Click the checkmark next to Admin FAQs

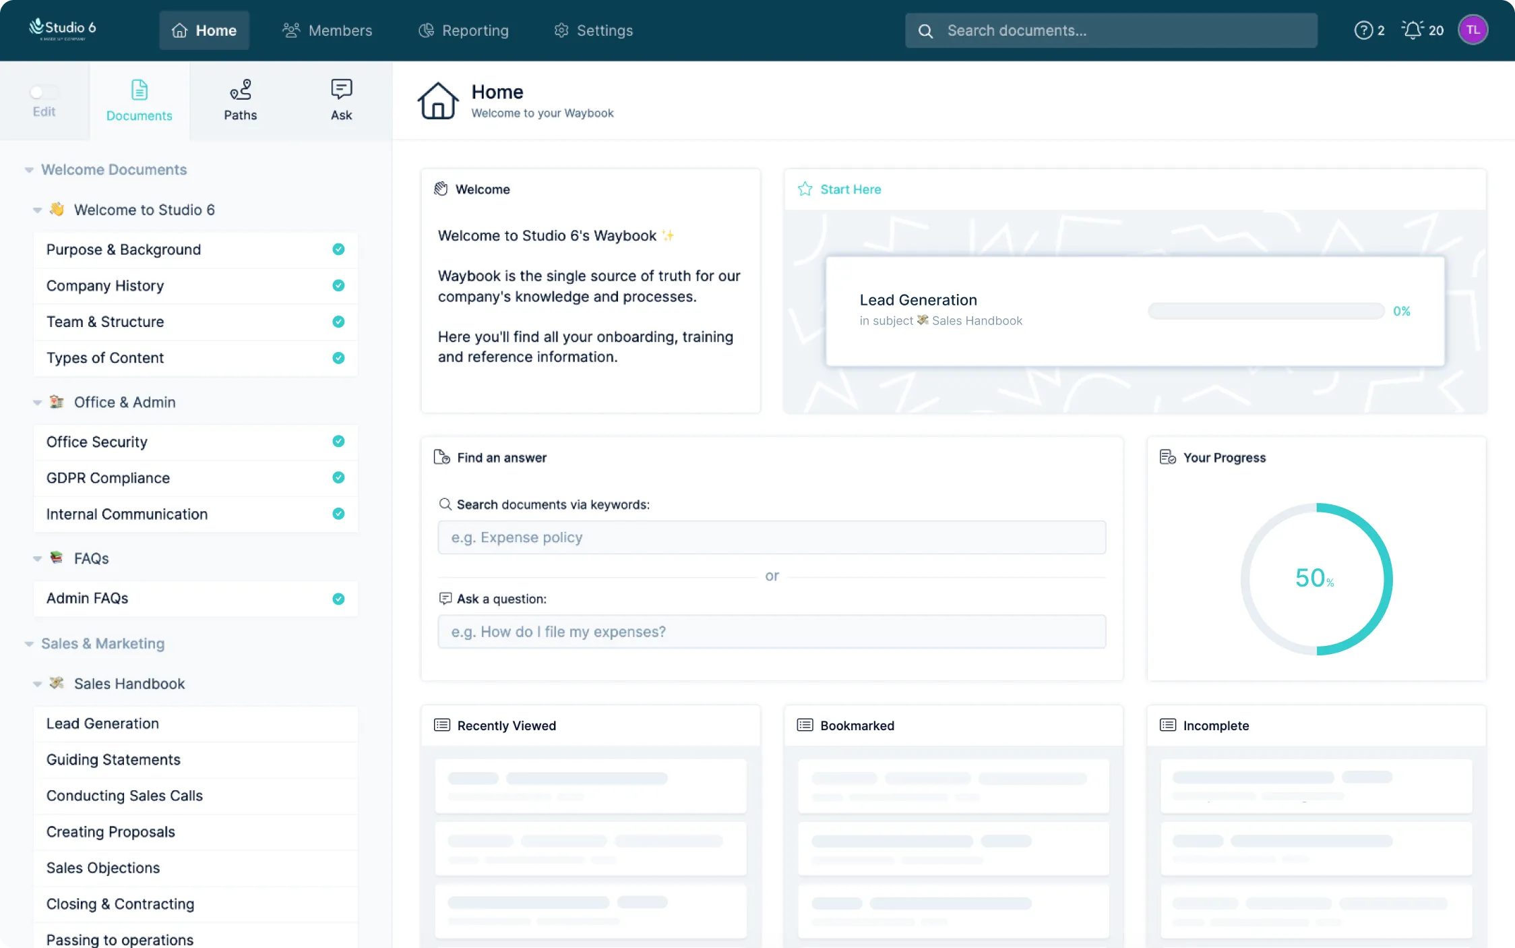(338, 598)
